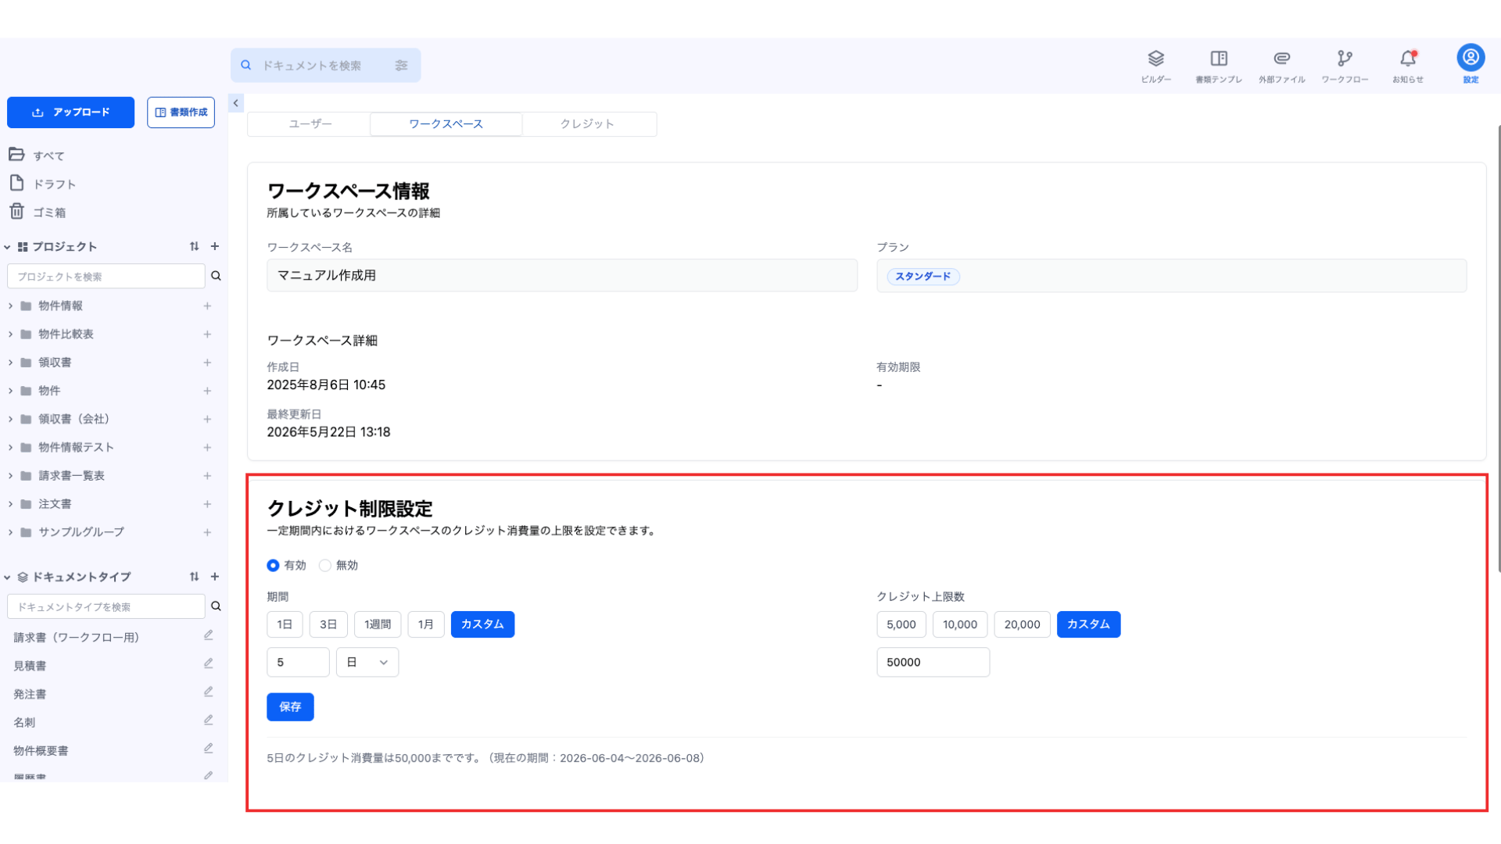The image size is (1501, 844).
Task: Edit the 見積書 document type
Action: [208, 663]
